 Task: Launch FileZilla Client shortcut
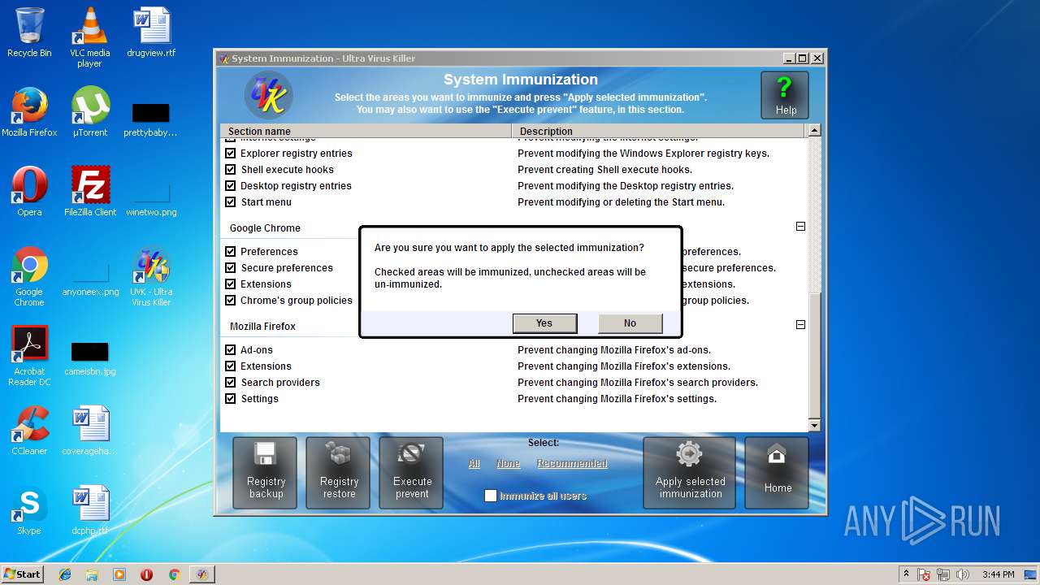click(90, 192)
